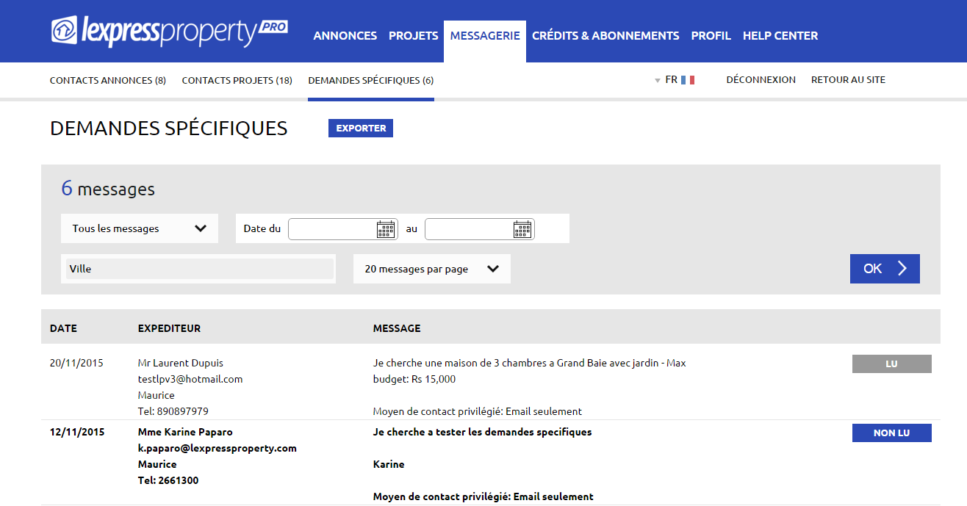Open message 'Je cherche une maison de 3 chambres'
Screen dimensions: 967x506
(x=529, y=371)
